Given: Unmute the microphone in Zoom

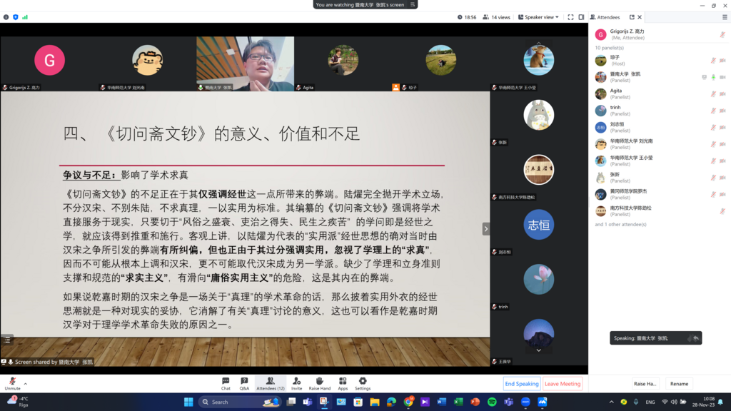Looking at the screenshot, I should (13, 383).
